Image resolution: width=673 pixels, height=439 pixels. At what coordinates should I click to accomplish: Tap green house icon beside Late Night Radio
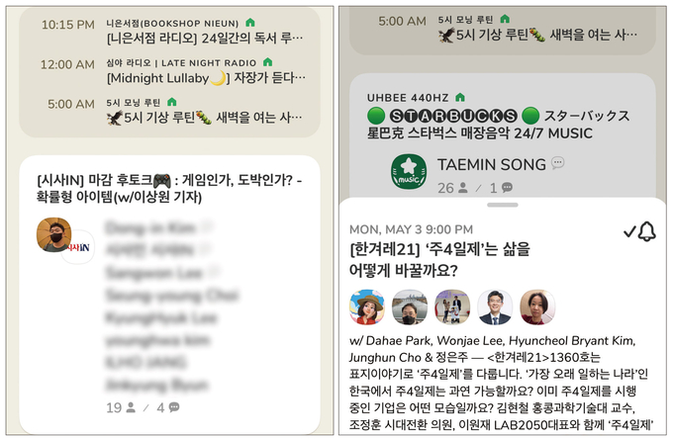click(268, 62)
